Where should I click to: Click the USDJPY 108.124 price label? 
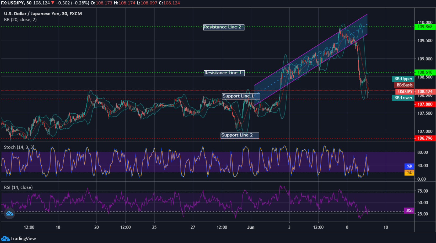coord(415,92)
